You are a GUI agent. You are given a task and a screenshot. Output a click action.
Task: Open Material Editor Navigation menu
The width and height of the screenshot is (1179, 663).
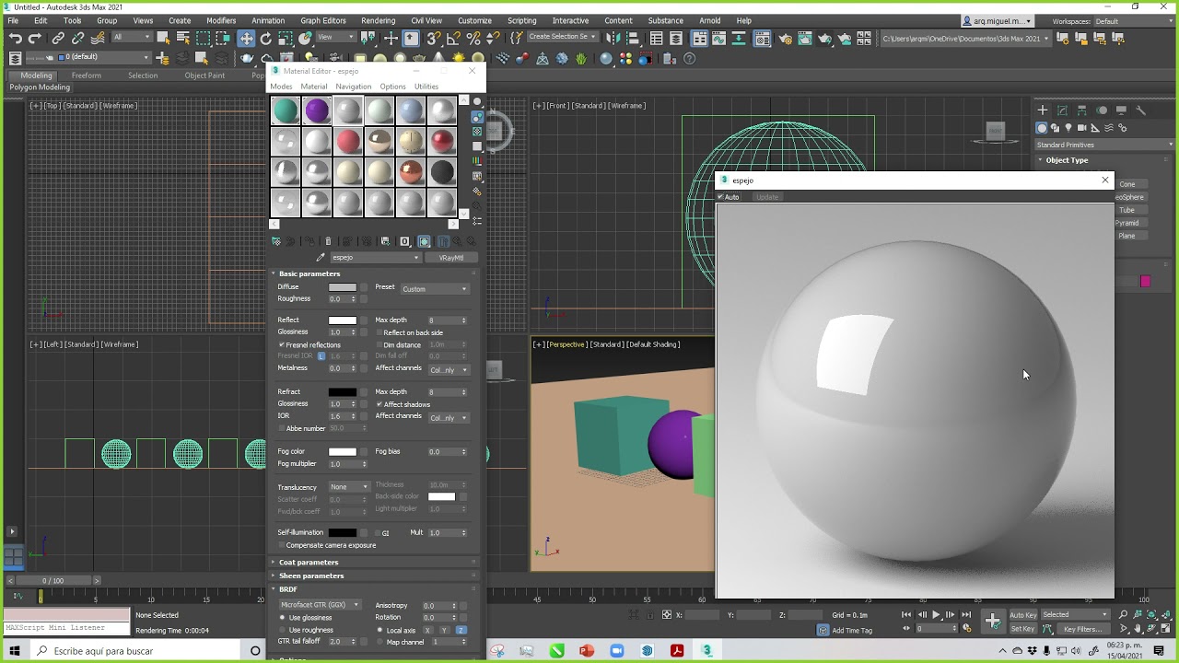(353, 87)
